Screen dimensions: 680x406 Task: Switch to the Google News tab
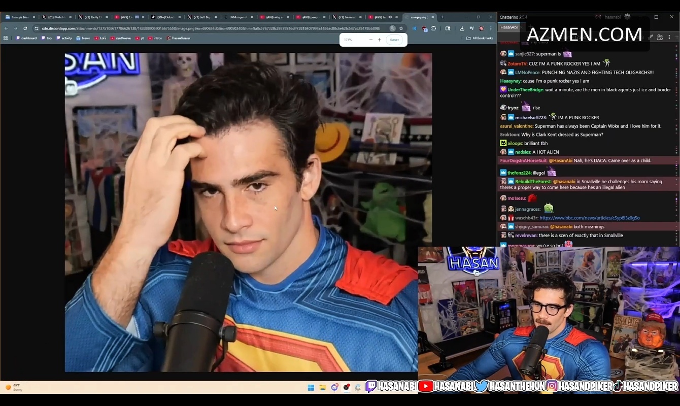pyautogui.click(x=19, y=17)
